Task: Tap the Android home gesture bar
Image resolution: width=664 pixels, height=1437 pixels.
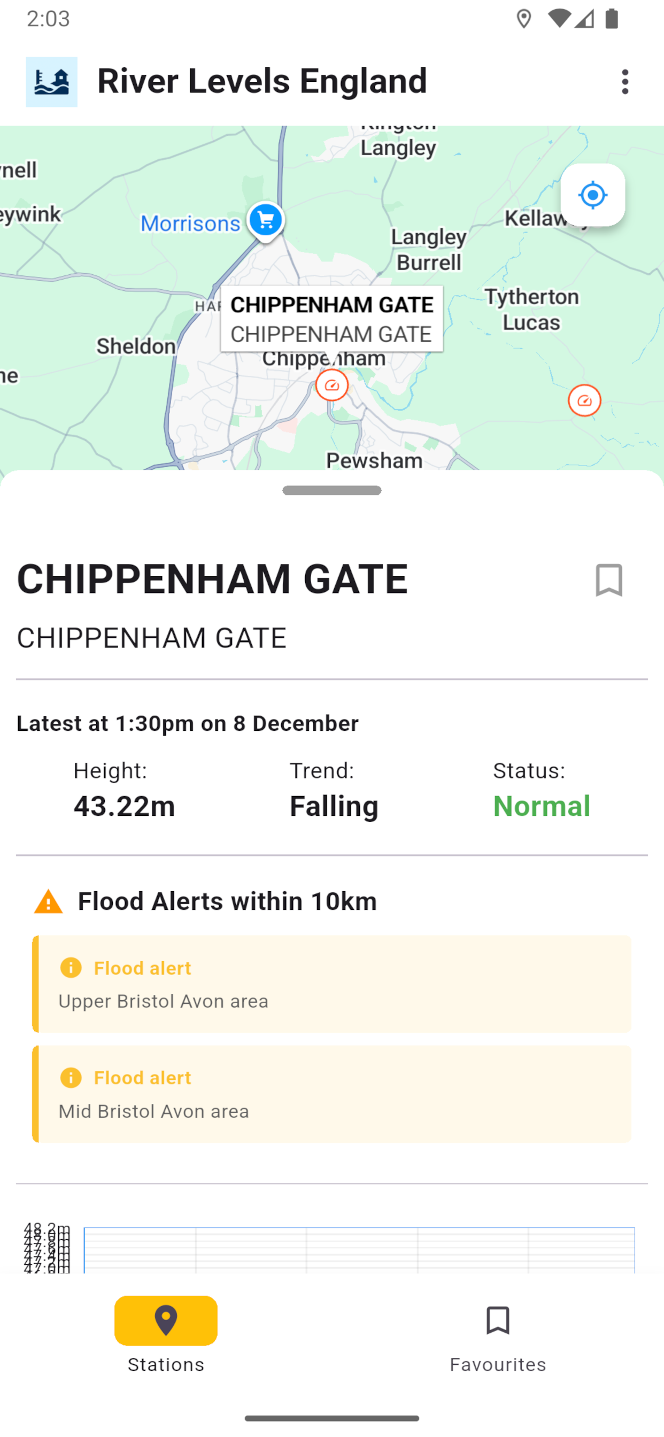Action: click(332, 1418)
